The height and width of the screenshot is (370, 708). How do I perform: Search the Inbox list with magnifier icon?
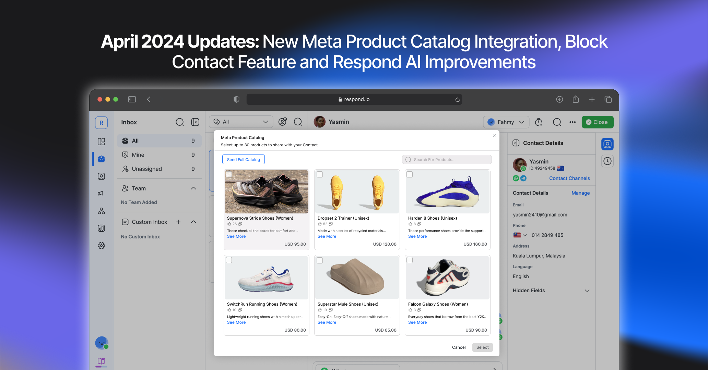[180, 122]
